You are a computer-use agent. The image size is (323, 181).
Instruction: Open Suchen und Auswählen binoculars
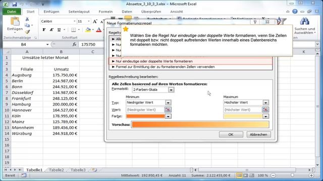click(x=304, y=26)
